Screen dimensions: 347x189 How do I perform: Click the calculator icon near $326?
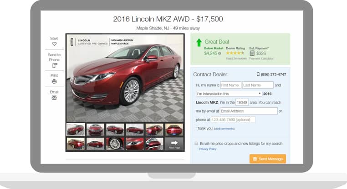pos(252,53)
